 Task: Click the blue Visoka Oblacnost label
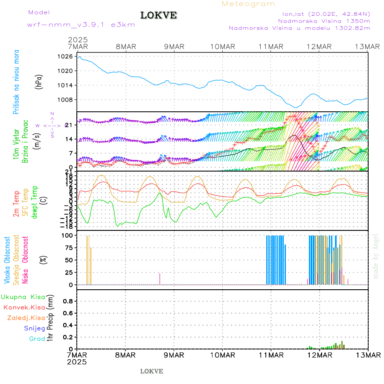[x=7, y=261]
